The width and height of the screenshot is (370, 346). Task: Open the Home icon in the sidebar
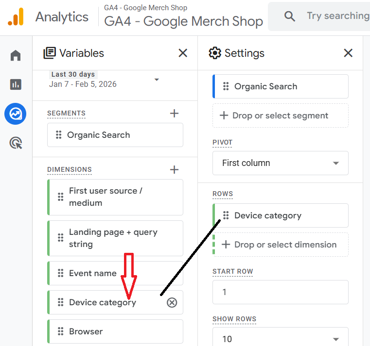point(16,56)
